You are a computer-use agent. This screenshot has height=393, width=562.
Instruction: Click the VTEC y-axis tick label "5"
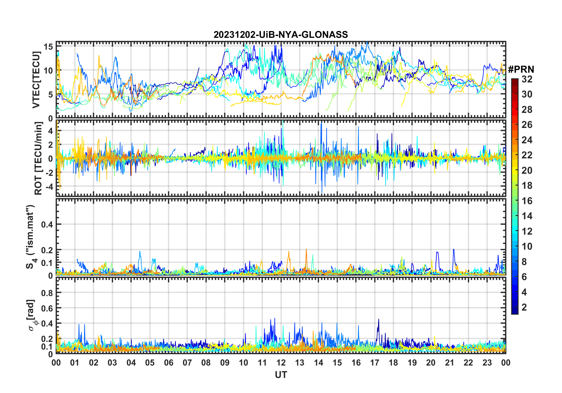[51, 95]
